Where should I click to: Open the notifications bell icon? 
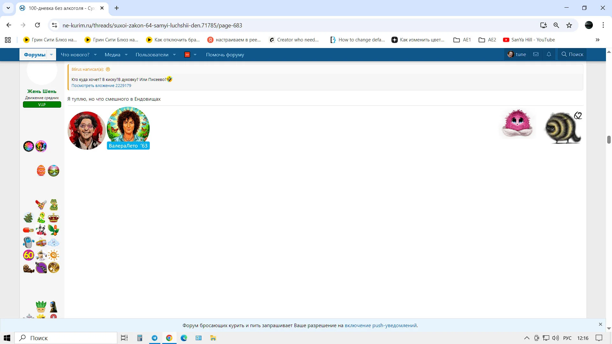point(549,54)
